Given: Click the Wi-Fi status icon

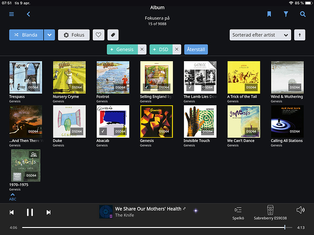Looking at the screenshot, I should pos(291,3).
